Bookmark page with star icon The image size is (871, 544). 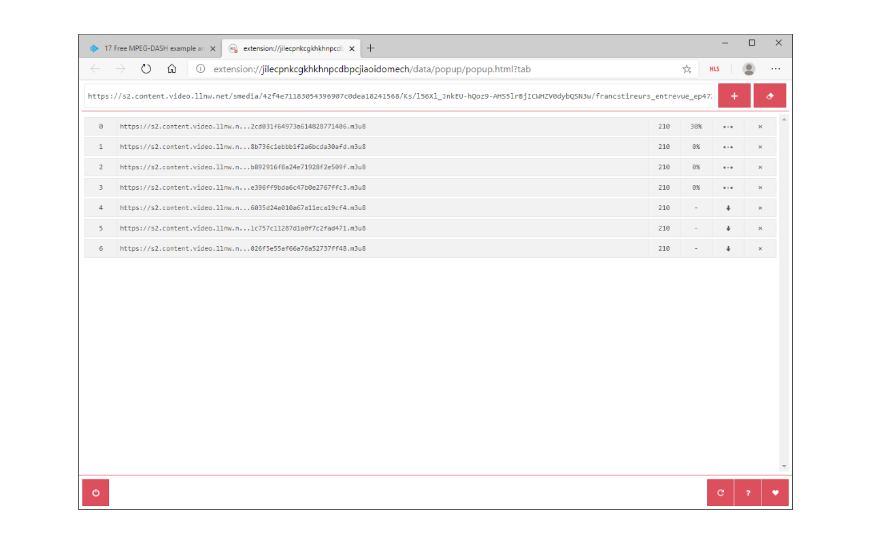click(x=687, y=69)
